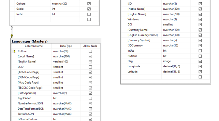
Task: Toggle Allow Nulls for DateTimeFormatJSON
Action: [90, 109]
